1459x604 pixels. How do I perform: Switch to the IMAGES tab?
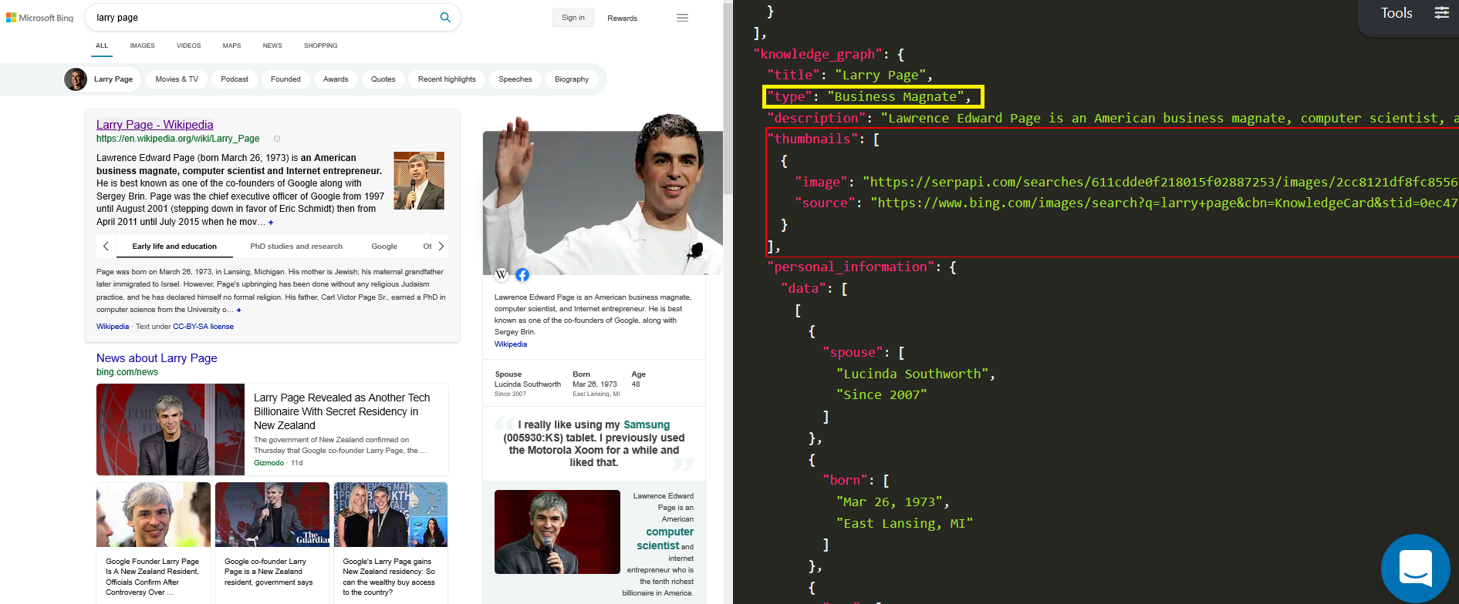(142, 45)
